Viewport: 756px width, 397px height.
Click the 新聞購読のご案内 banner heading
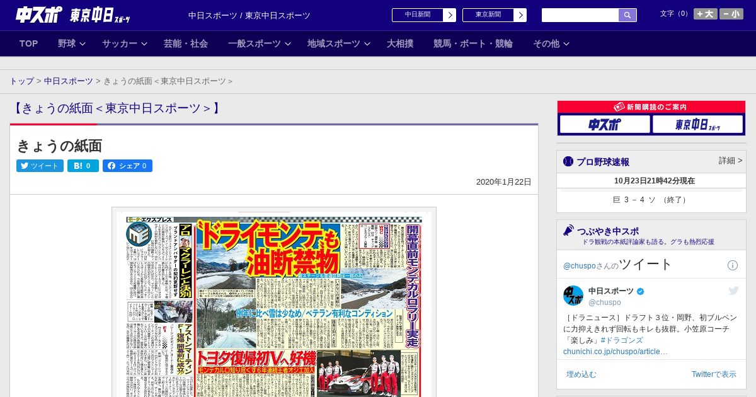(x=651, y=107)
